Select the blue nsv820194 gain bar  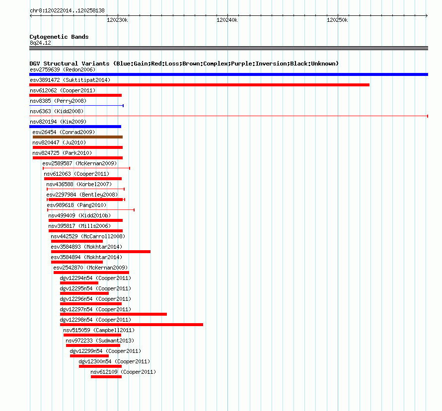click(75, 127)
